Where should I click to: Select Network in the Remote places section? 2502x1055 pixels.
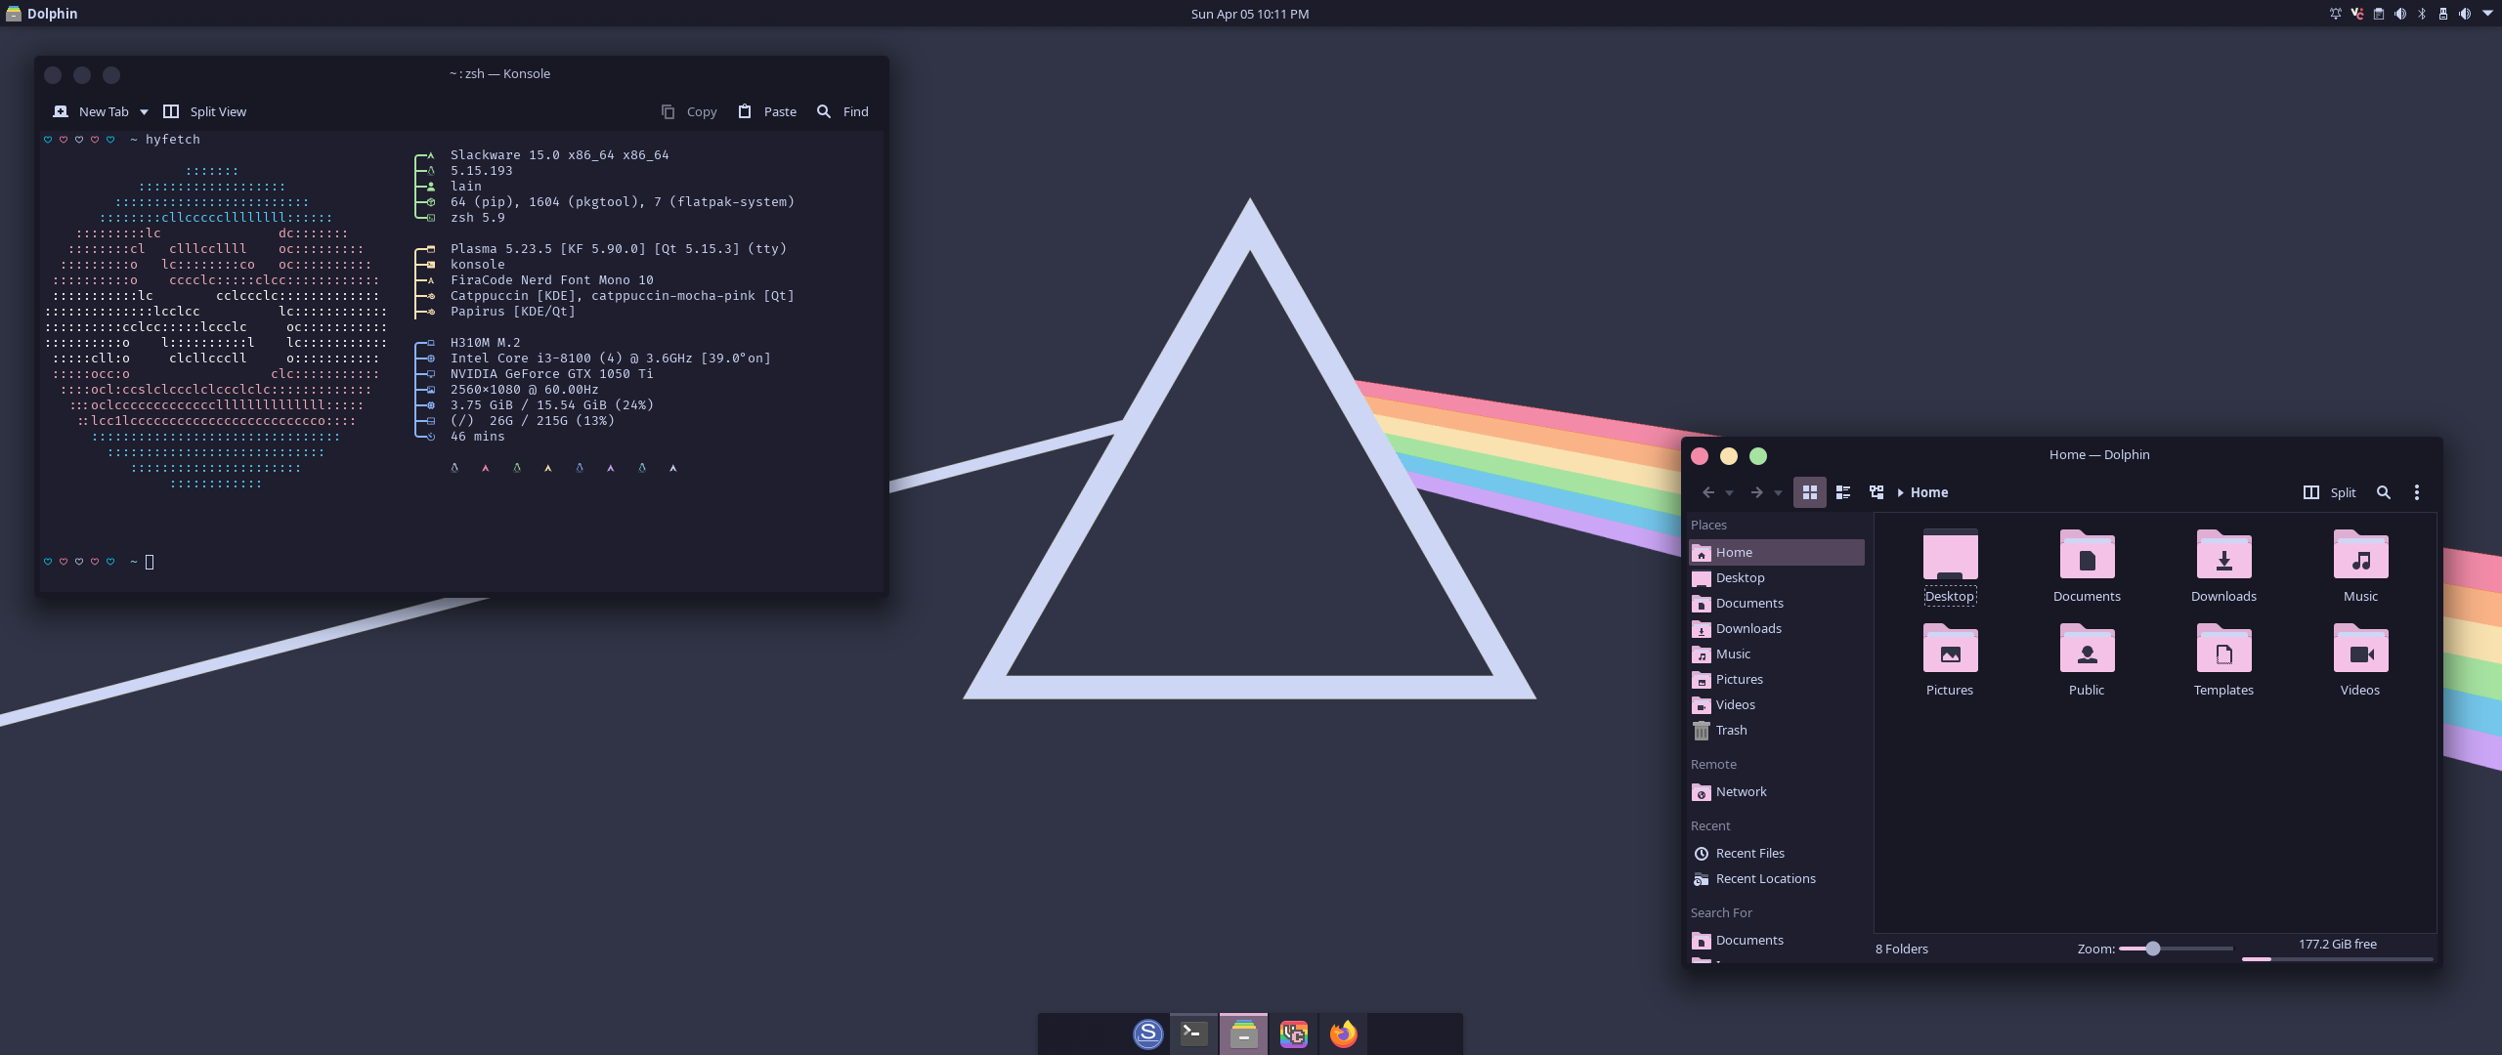pos(1741,791)
